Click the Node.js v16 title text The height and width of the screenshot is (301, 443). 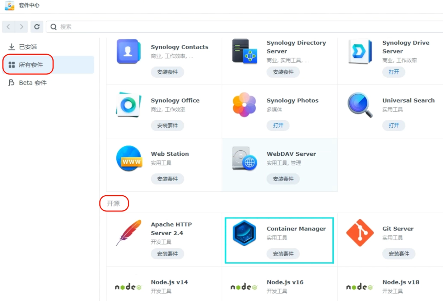pos(285,282)
